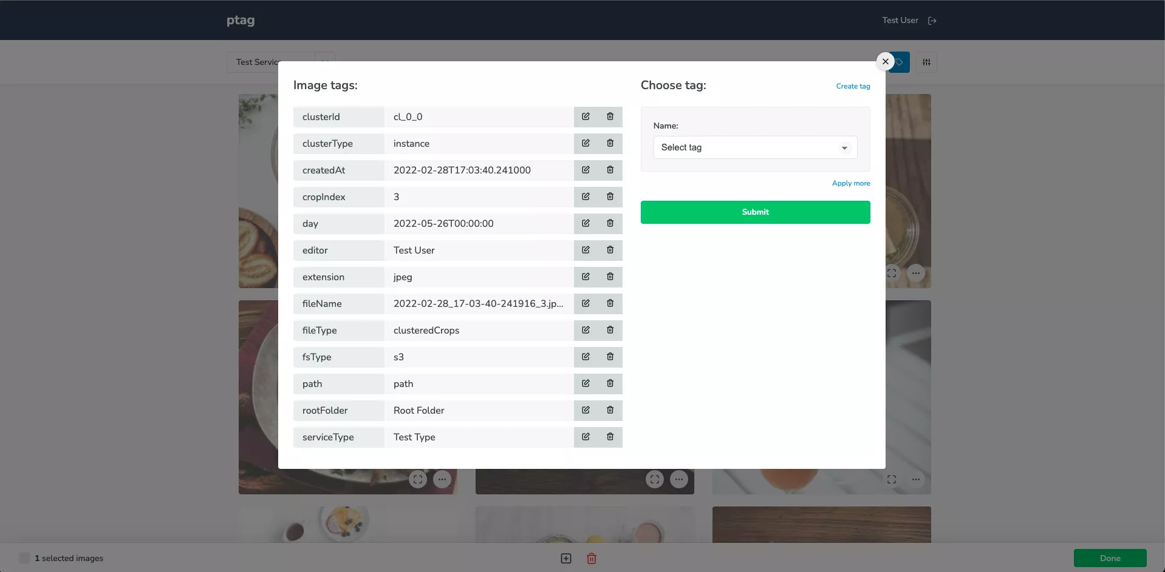This screenshot has height=572, width=1165.
Task: Click the Test User name
Action: pyautogui.click(x=900, y=20)
